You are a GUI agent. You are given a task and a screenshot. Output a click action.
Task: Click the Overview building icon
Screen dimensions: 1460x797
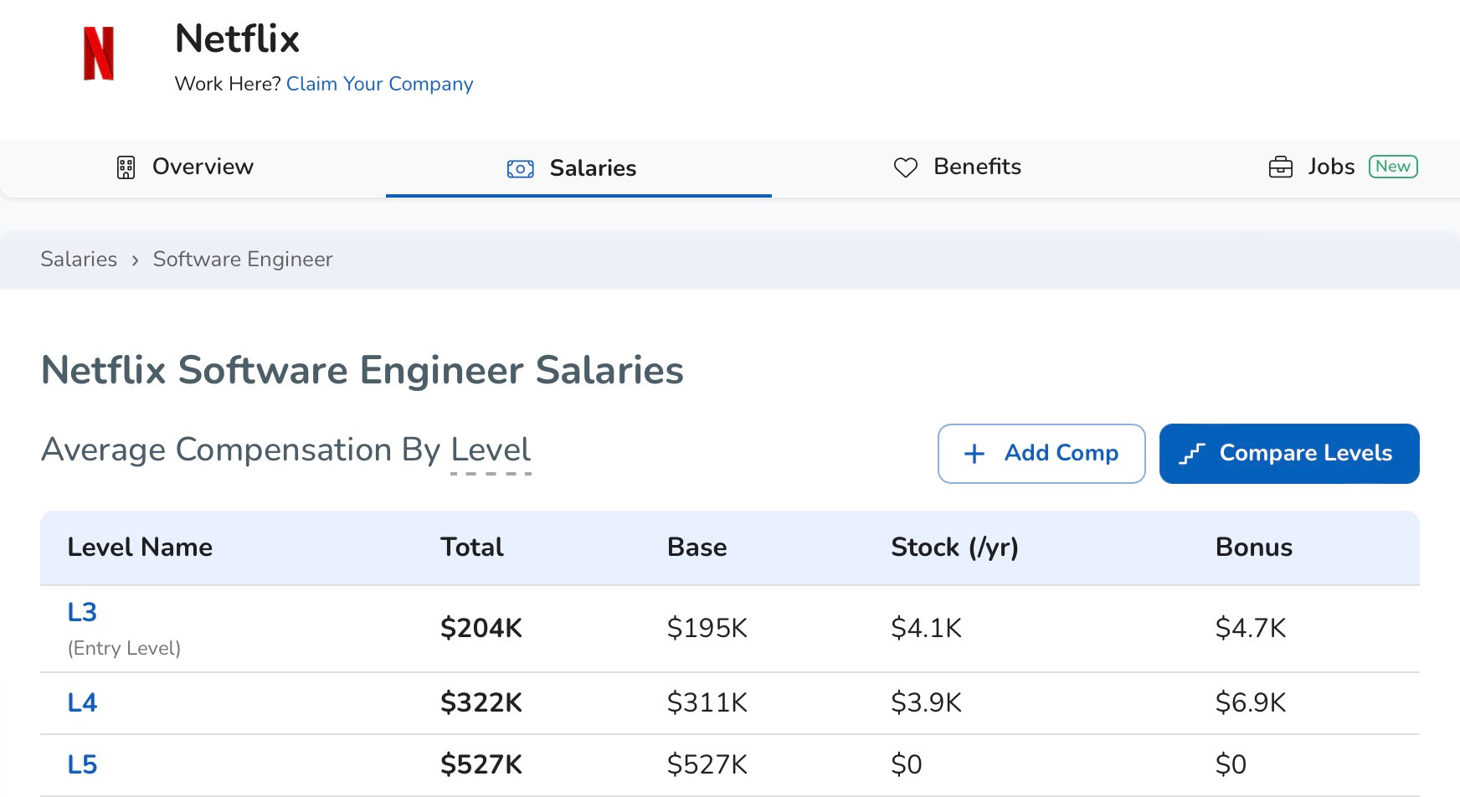[126, 167]
